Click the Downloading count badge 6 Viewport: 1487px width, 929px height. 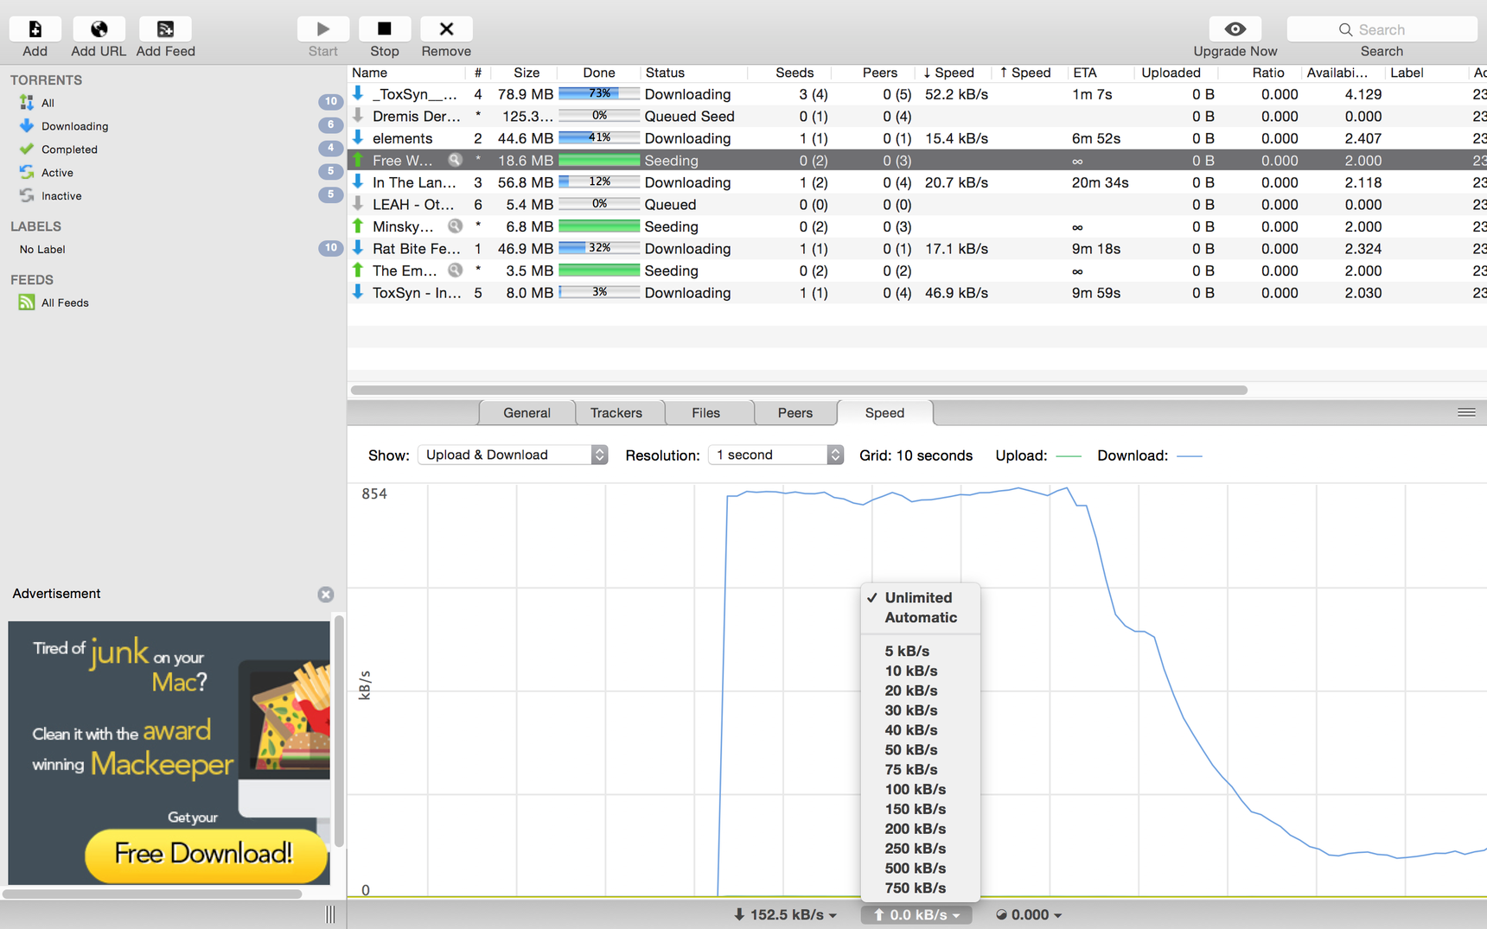click(330, 125)
